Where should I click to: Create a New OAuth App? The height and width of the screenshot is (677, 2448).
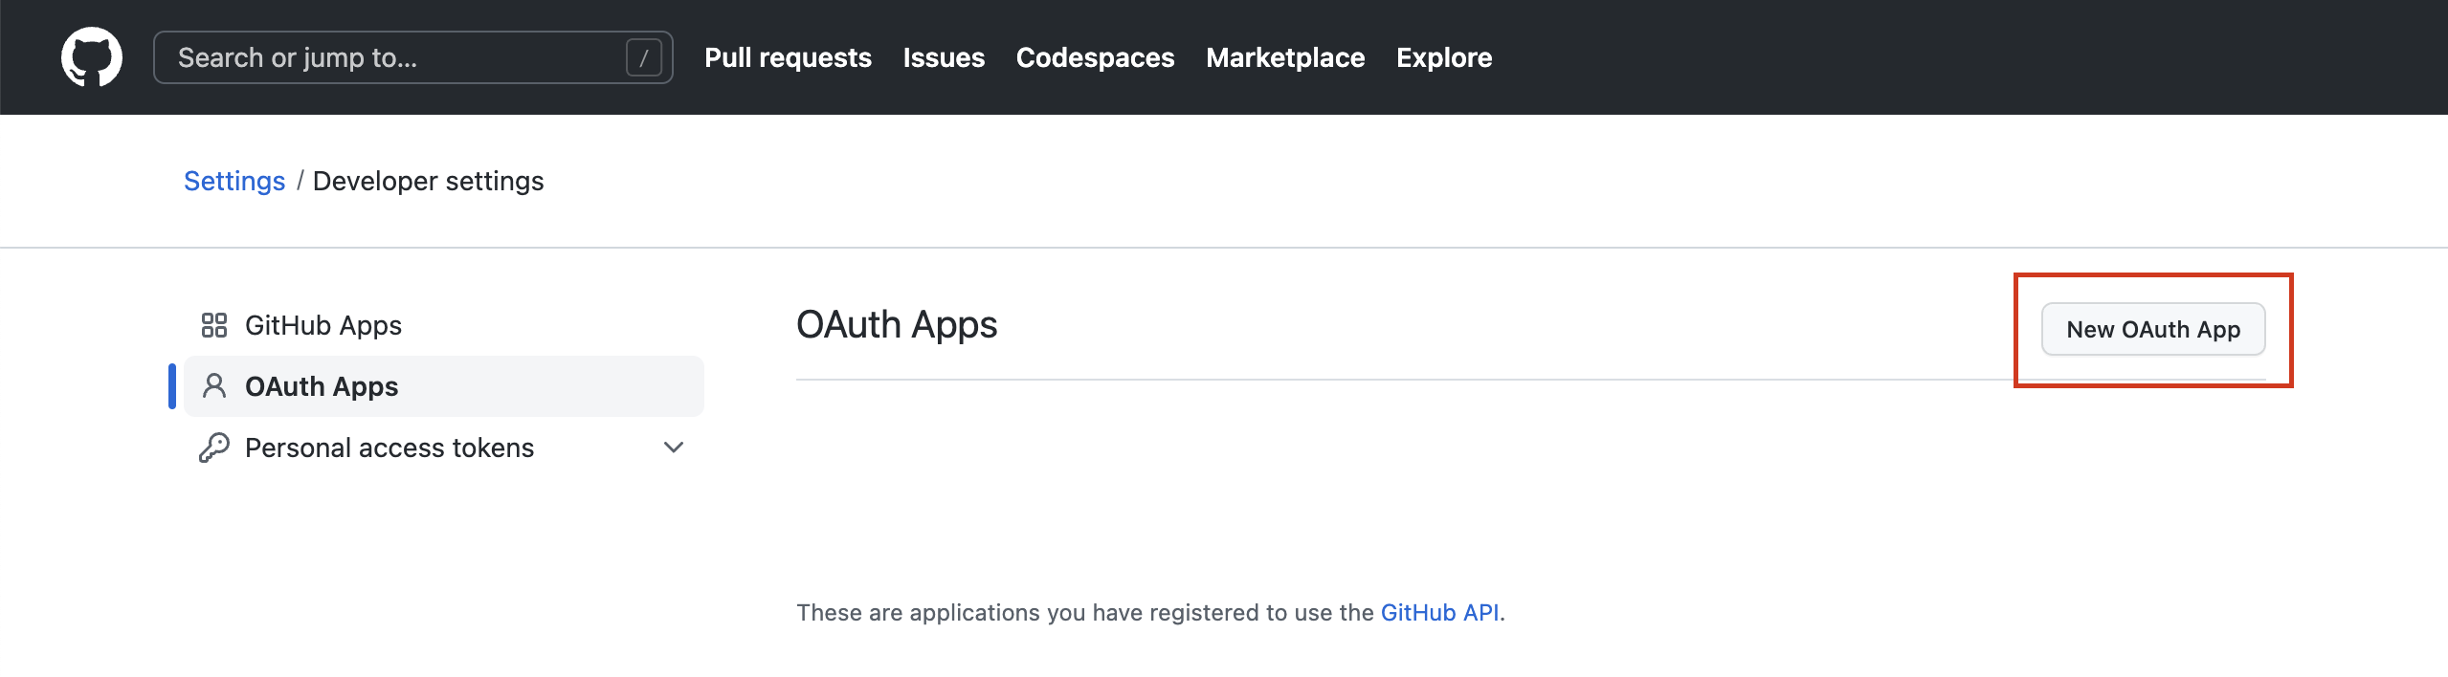2153,329
